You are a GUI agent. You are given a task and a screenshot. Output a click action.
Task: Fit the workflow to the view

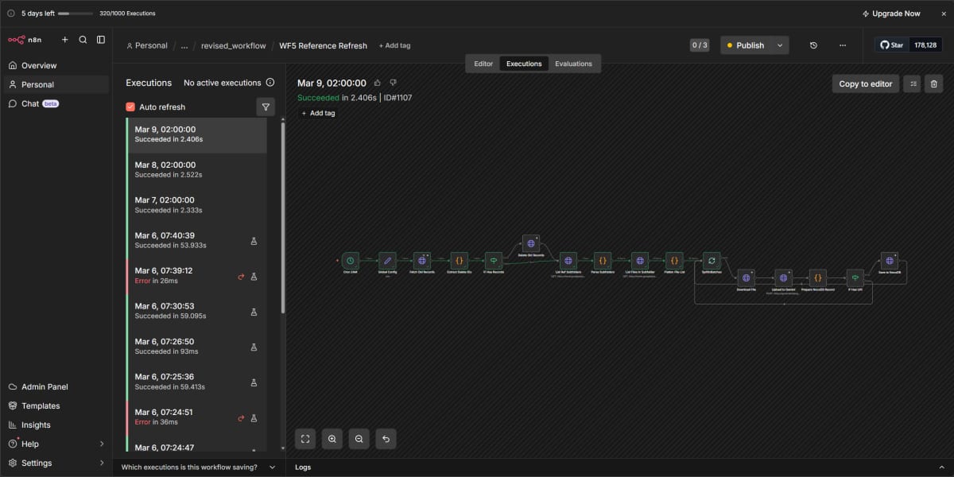point(305,438)
